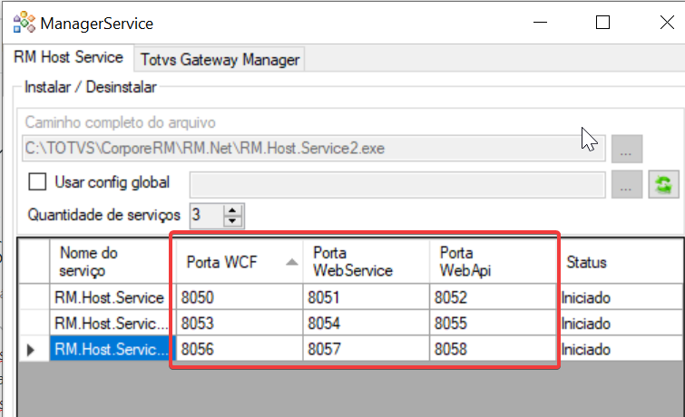Click the 8050 WCF port cell
This screenshot has width=685, height=417.
click(x=240, y=297)
